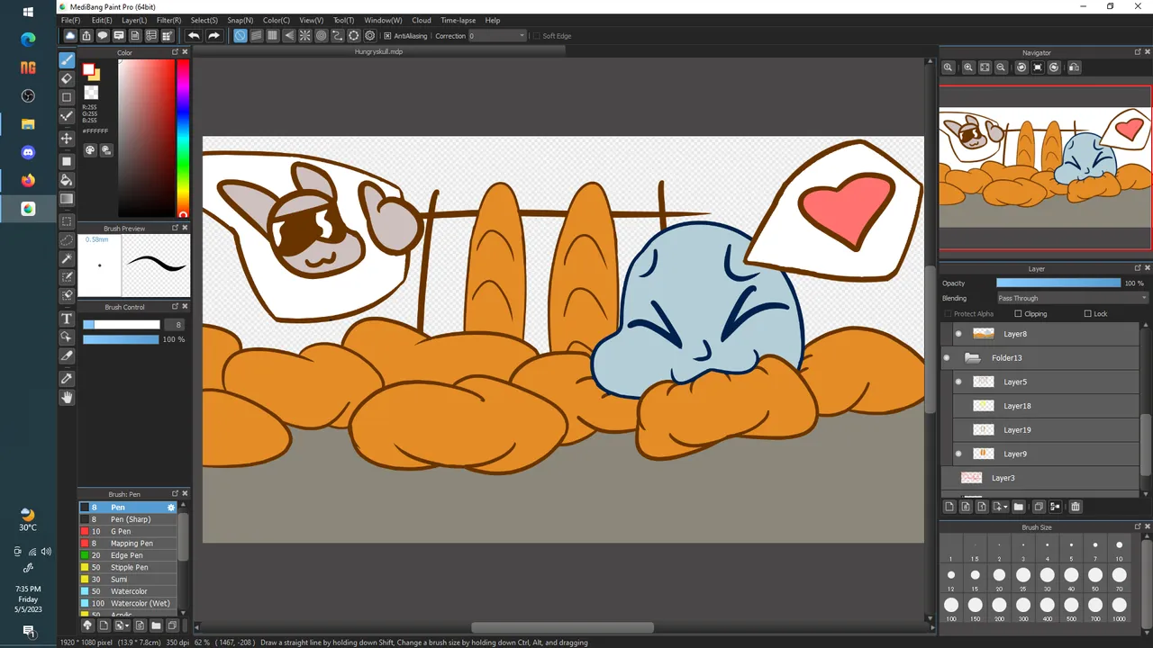Click the Navigator preview thumbnail
Viewport: 1153px width, 648px height.
1045,167
